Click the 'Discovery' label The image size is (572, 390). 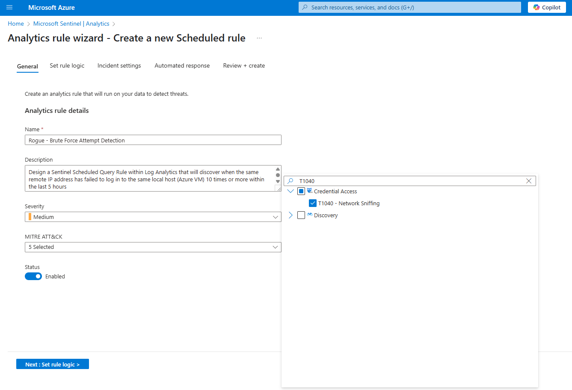[326, 215]
